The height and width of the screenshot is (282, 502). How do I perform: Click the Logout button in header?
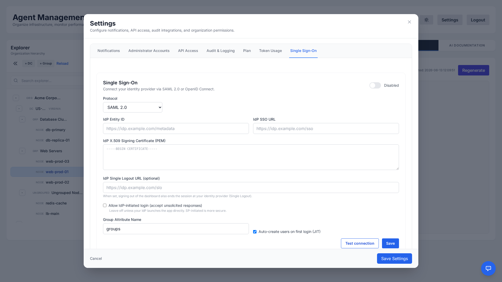tap(478, 20)
